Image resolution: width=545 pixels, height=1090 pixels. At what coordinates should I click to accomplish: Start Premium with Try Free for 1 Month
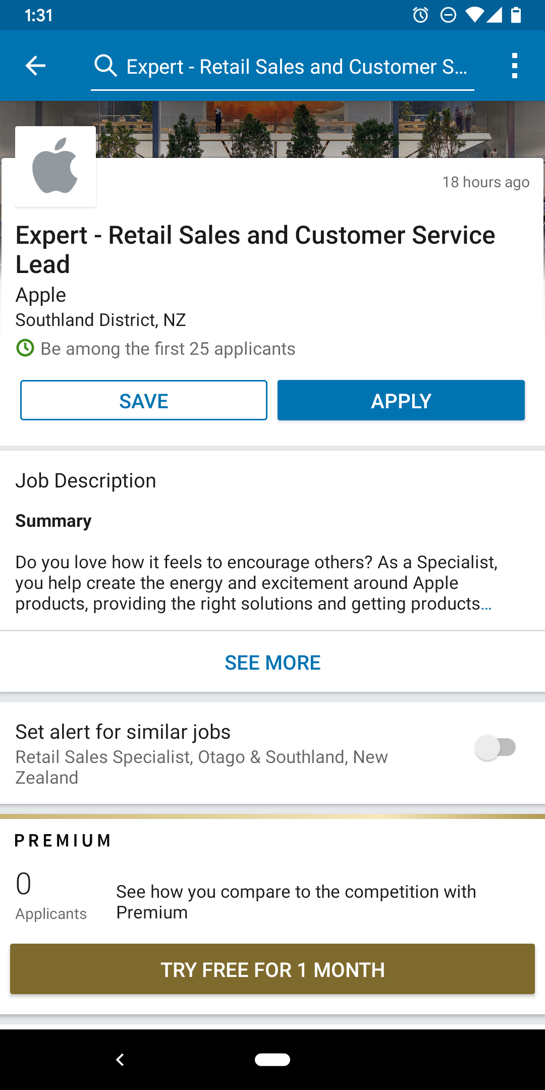tap(272, 969)
